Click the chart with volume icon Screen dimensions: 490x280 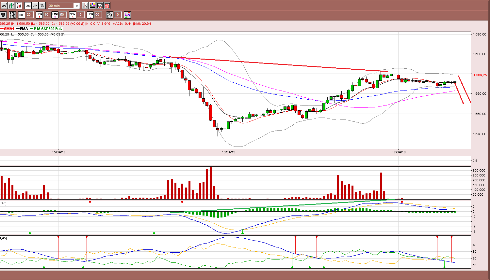[x=100, y=6]
